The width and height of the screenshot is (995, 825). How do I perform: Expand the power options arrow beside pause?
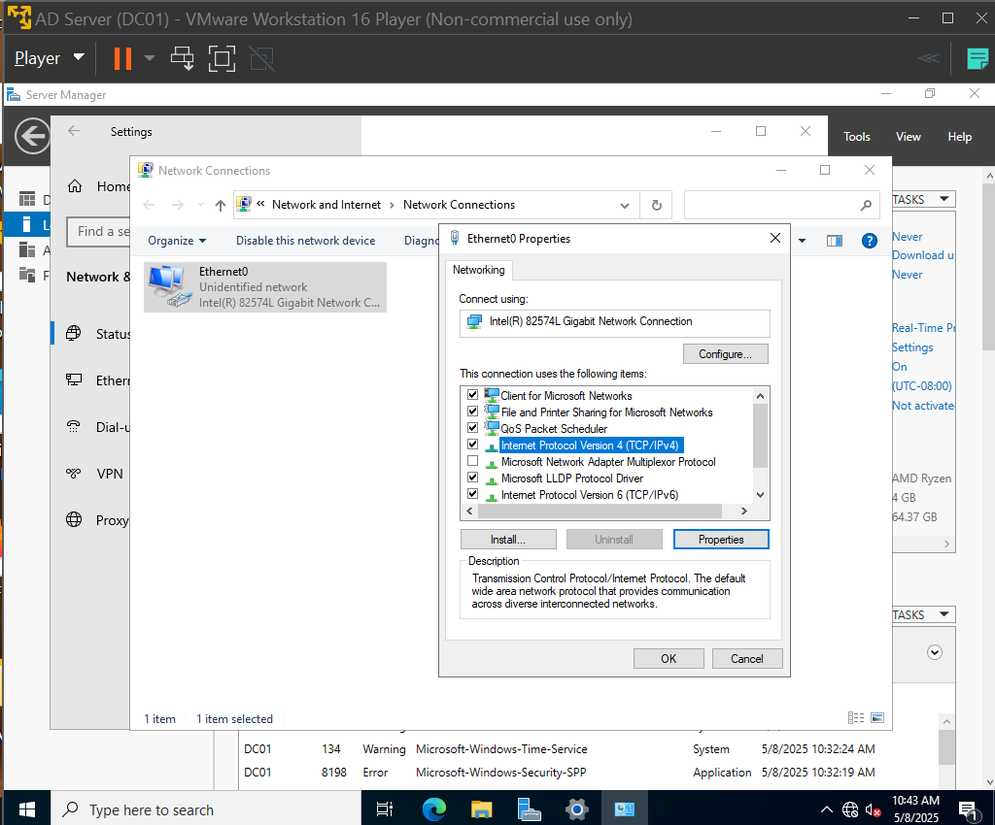(149, 58)
